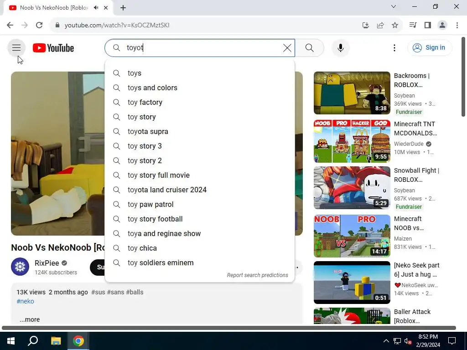467x350 pixels.
Task: Expand description with ...more
Action: point(30,319)
